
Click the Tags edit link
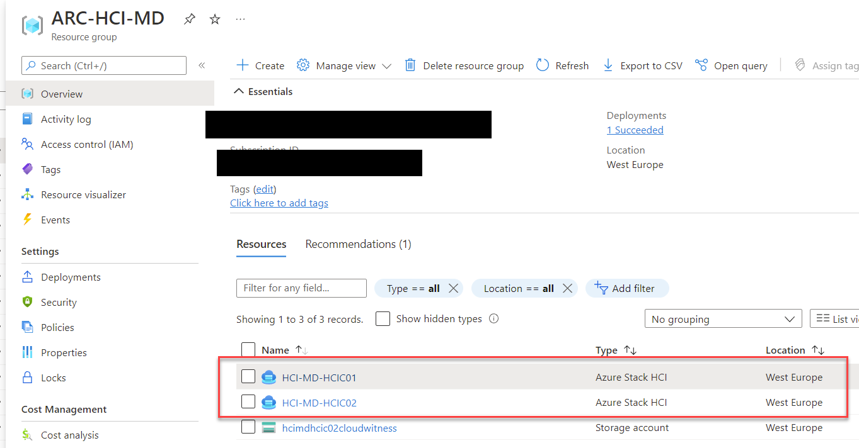265,189
